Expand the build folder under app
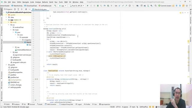The height and width of the screenshot is (108, 192). [9, 22]
